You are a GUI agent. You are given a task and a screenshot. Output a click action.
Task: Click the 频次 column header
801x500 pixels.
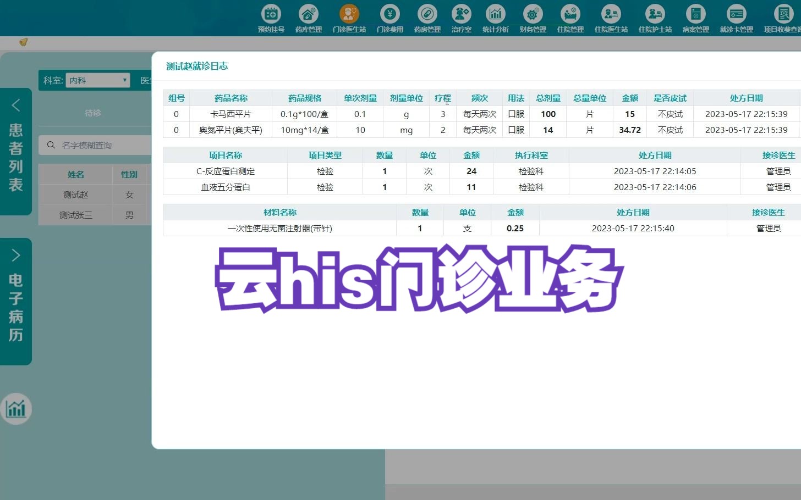point(480,98)
